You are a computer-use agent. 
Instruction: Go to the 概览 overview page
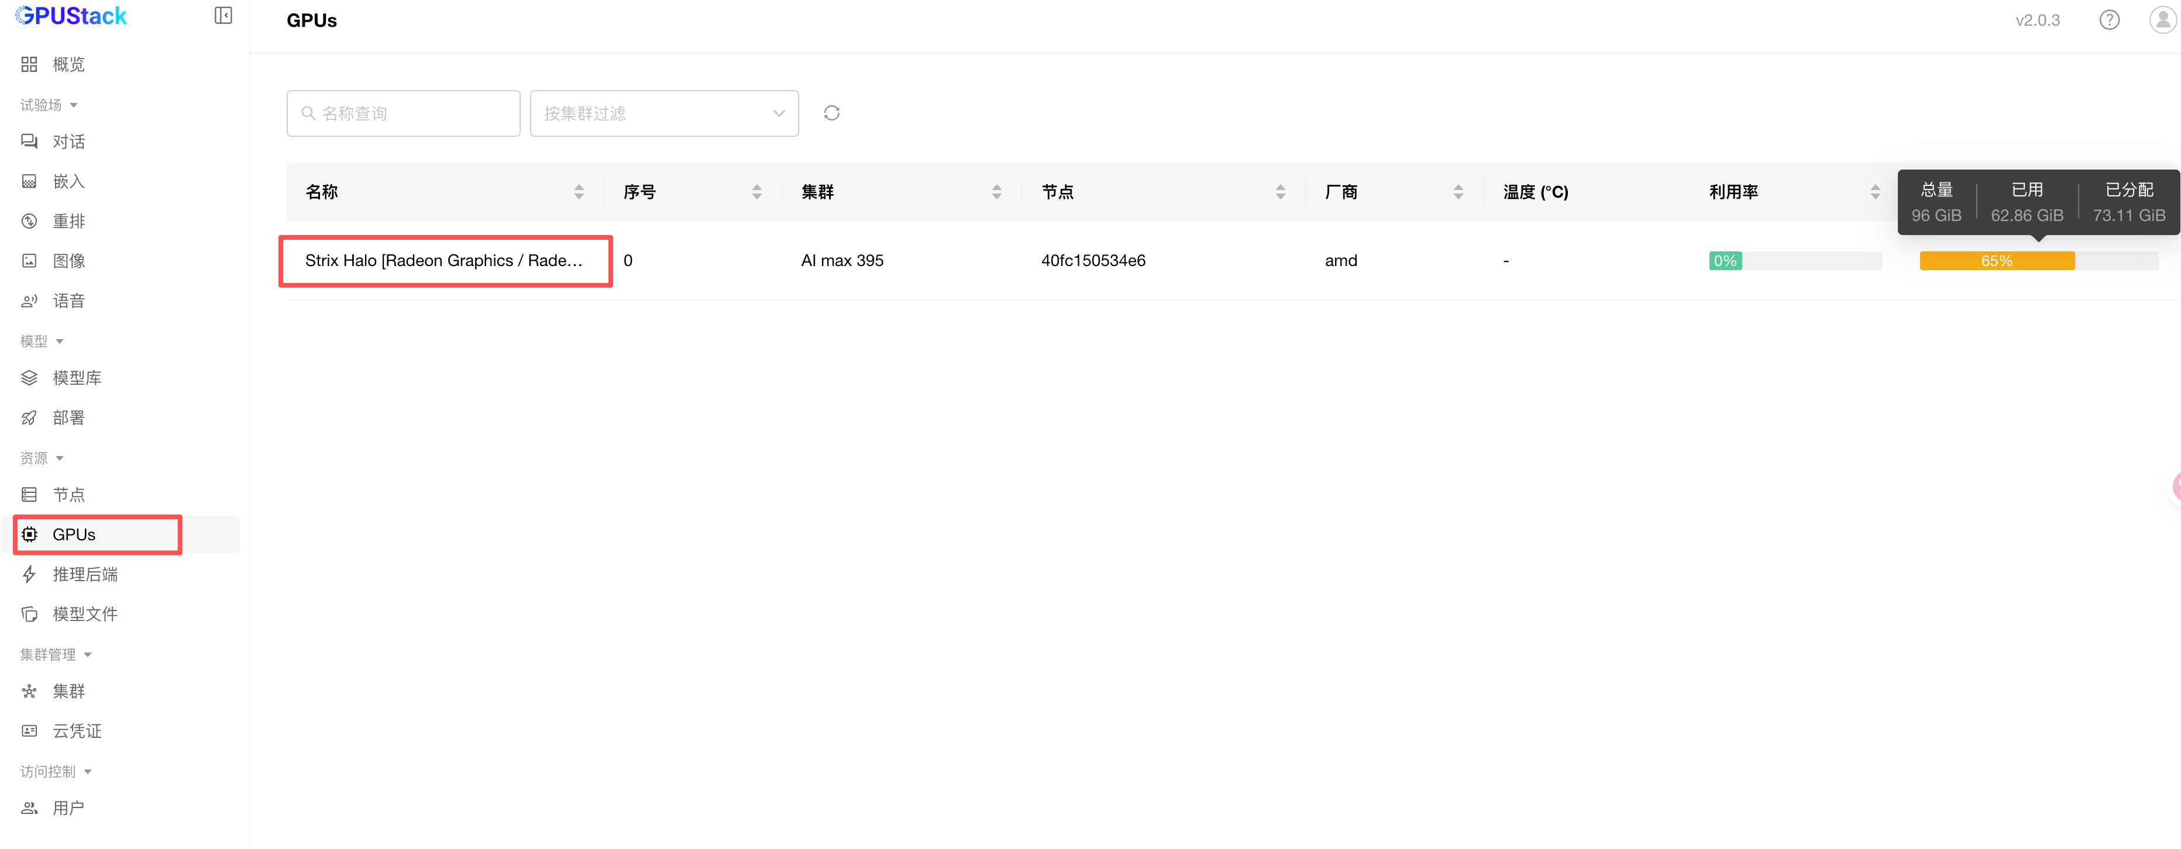(68, 64)
